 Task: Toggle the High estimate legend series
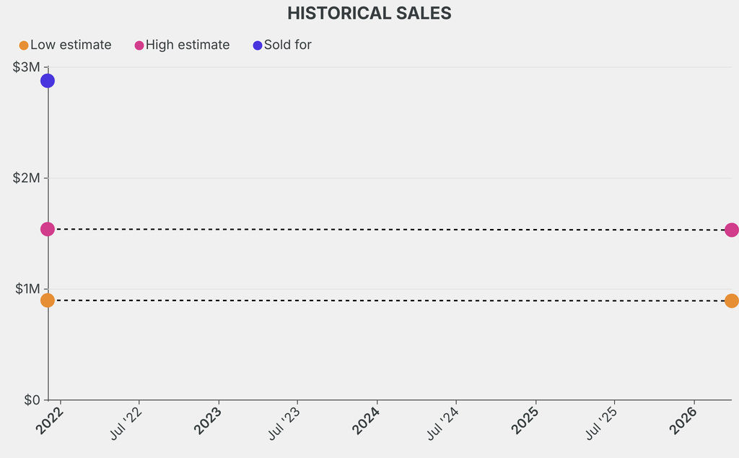tap(187, 45)
